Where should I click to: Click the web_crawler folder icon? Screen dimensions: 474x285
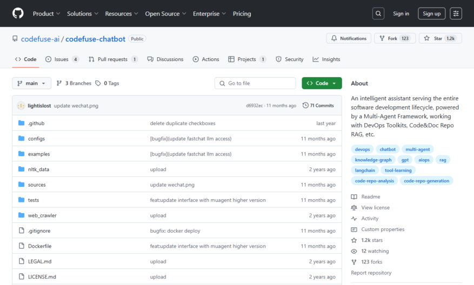(x=21, y=215)
